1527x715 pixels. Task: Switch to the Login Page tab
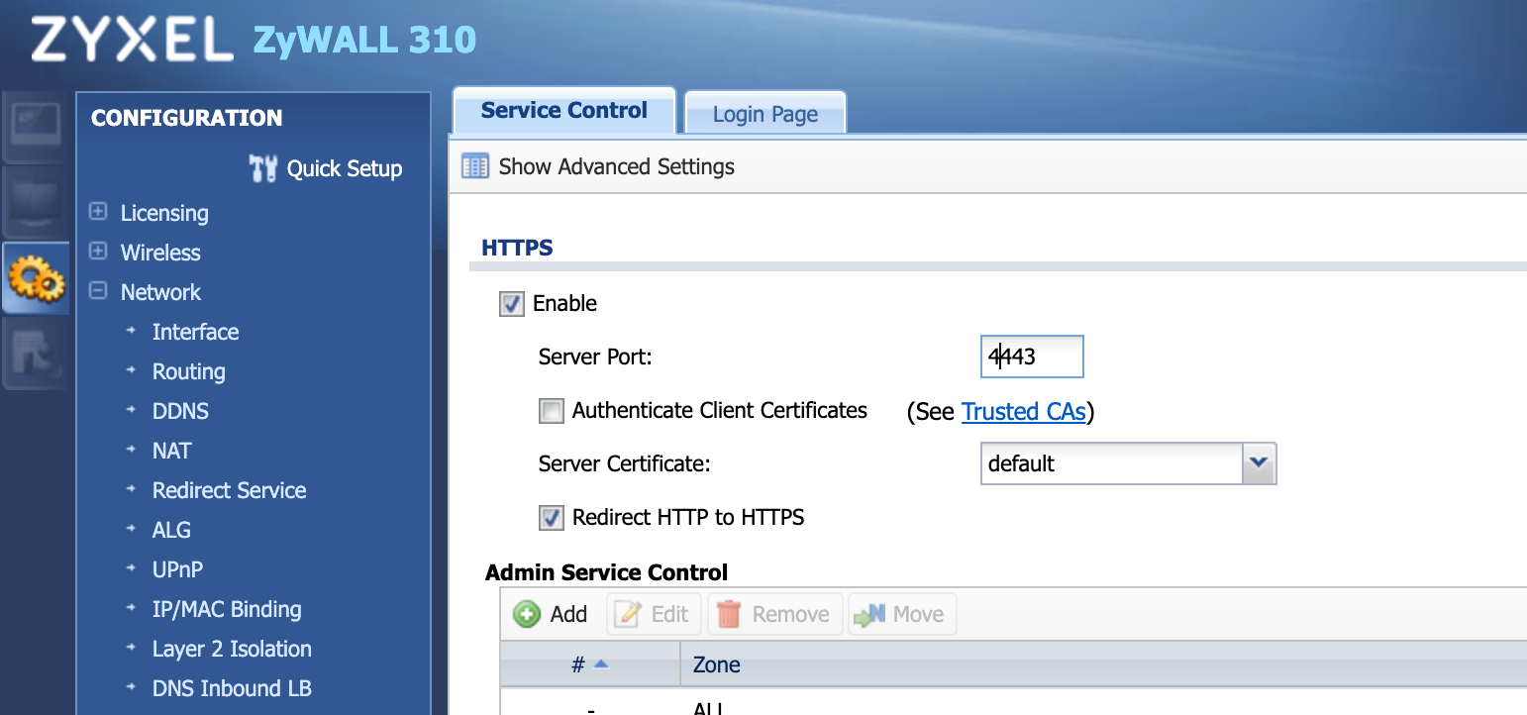pyautogui.click(x=765, y=114)
